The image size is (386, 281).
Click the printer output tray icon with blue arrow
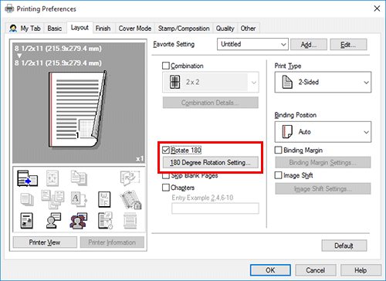pyautogui.click(x=27, y=178)
